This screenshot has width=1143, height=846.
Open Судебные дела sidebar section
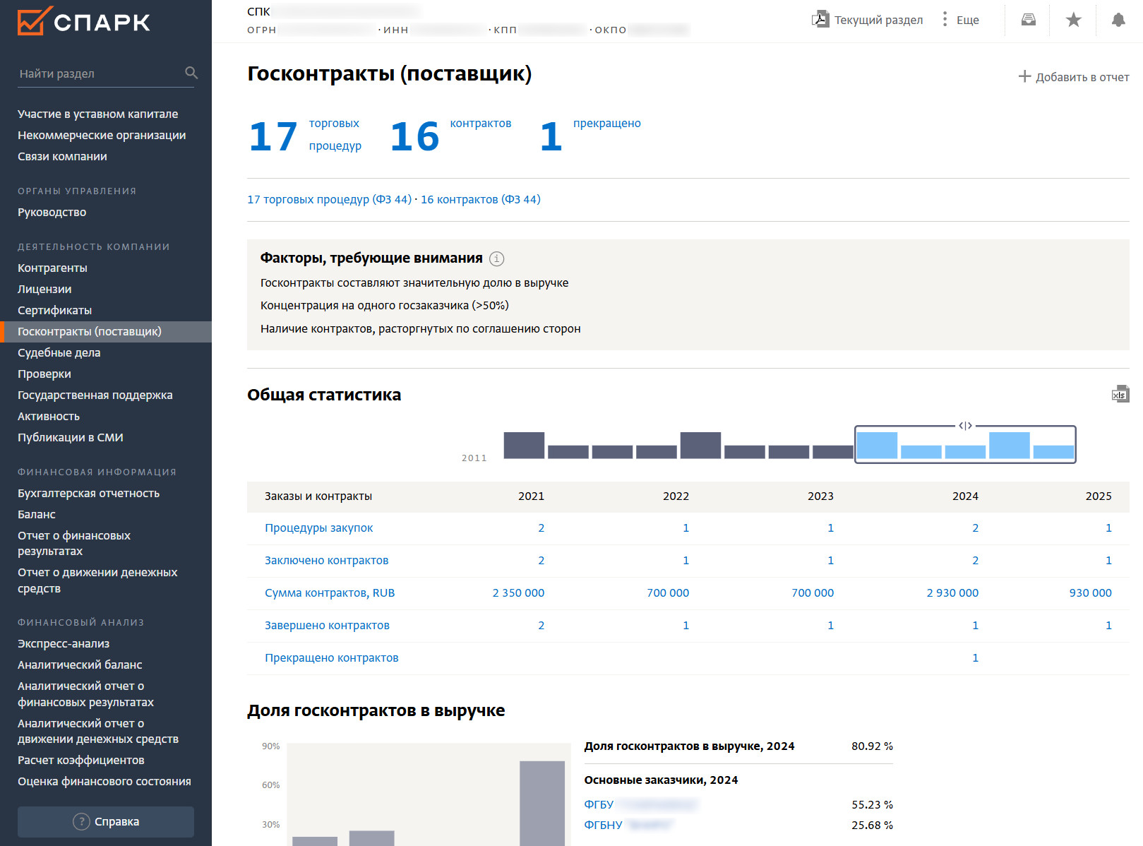tap(59, 352)
